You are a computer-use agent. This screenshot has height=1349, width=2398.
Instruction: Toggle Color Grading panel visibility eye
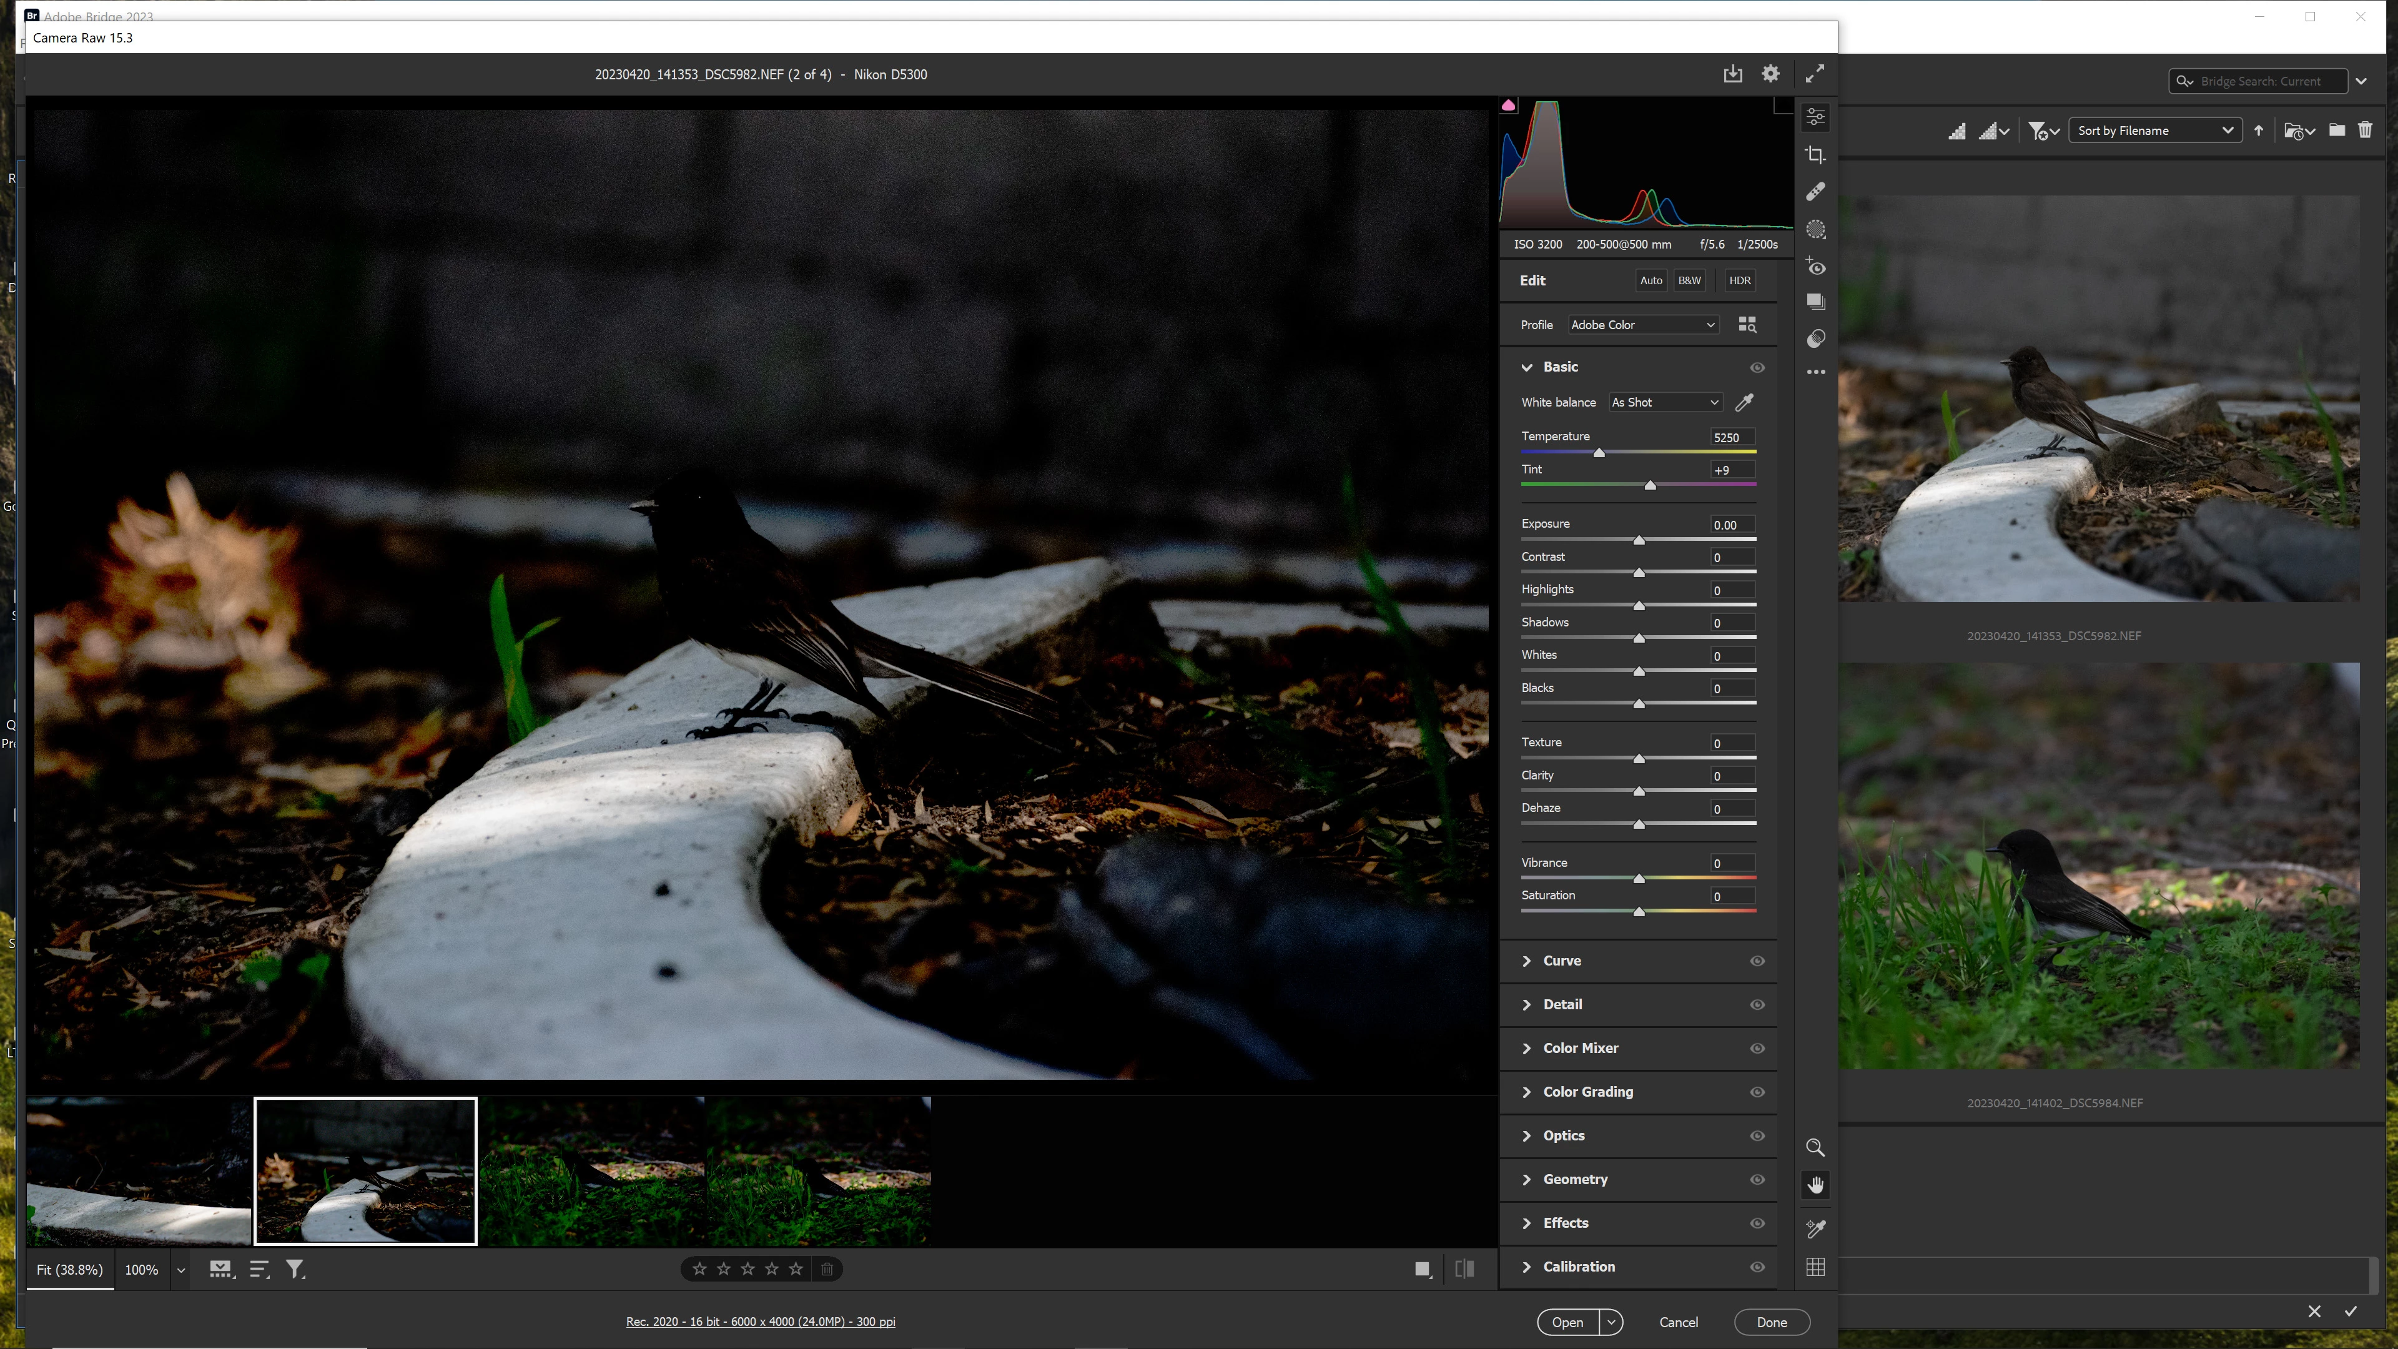click(x=1757, y=1092)
